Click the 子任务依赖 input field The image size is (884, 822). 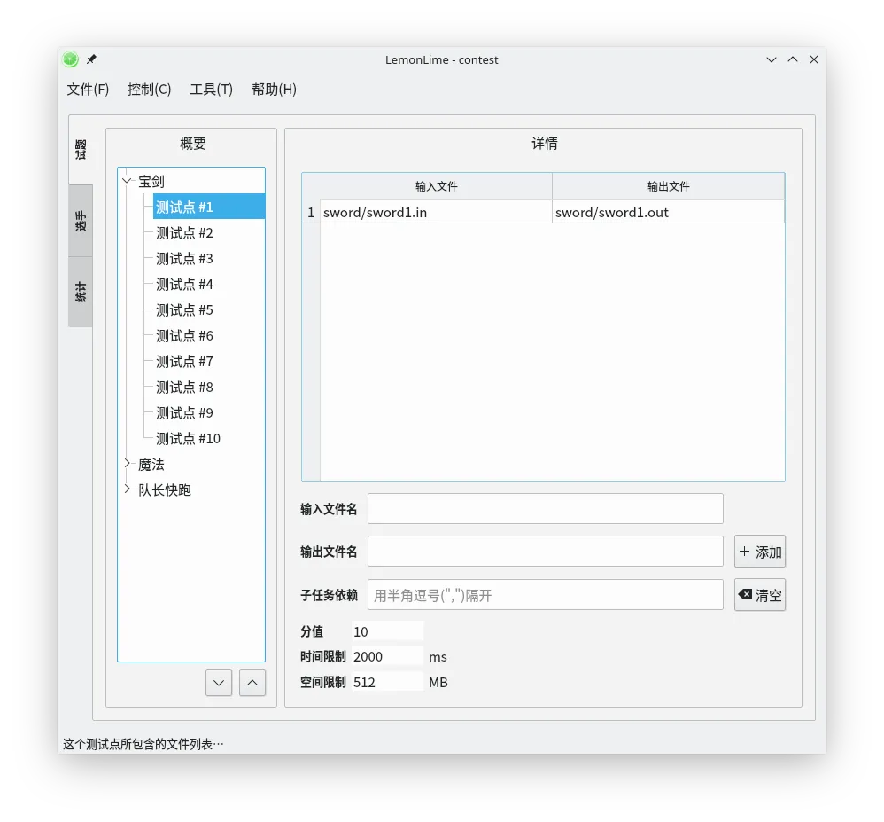tap(545, 595)
